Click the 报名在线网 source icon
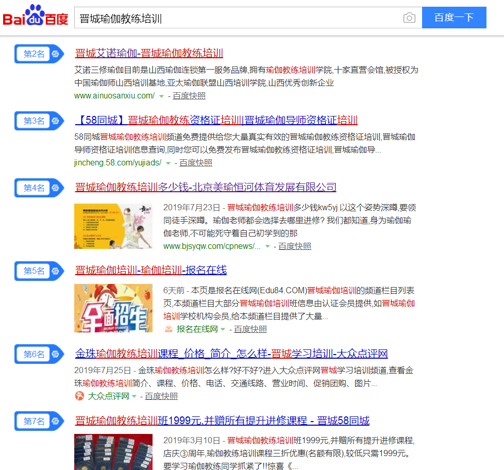 (169, 329)
